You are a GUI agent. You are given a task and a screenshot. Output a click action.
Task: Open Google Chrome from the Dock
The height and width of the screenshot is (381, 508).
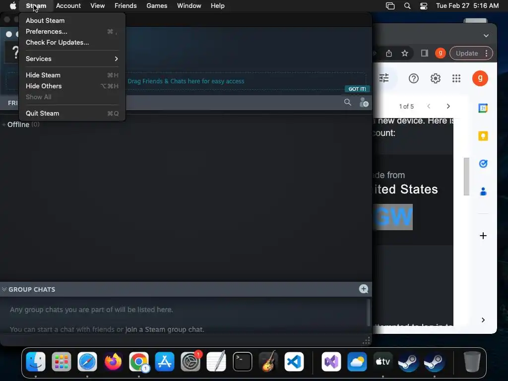tap(139, 362)
